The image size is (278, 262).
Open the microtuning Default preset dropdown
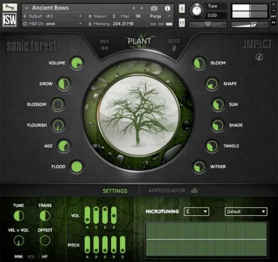tap(246, 211)
